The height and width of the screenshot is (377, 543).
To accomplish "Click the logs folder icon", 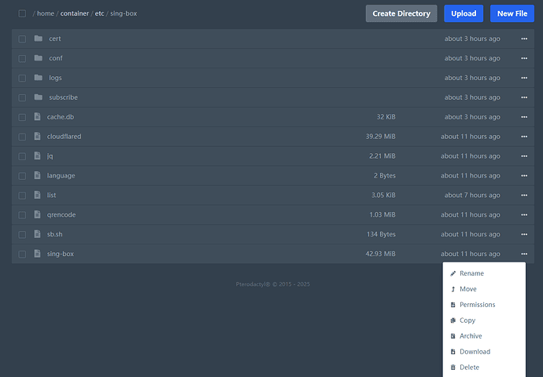I will [x=38, y=78].
